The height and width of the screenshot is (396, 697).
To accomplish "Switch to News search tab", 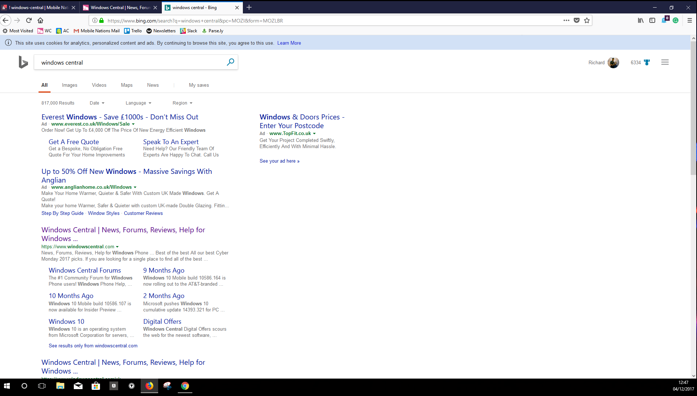I will [x=153, y=85].
